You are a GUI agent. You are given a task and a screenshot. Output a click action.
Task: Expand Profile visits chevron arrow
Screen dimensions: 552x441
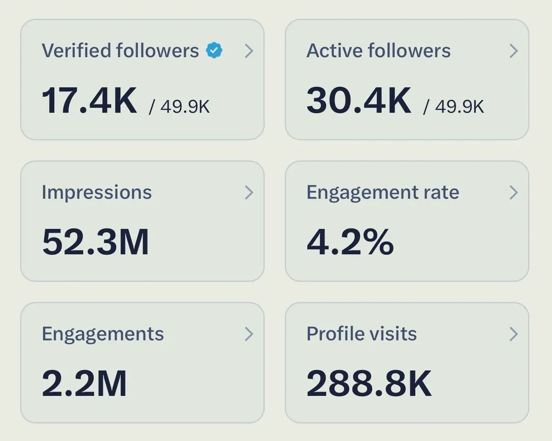(x=514, y=334)
